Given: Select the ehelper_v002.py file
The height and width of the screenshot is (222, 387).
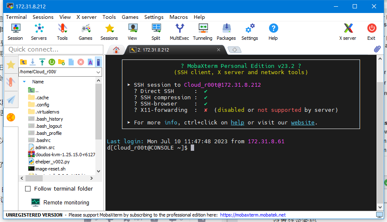Looking at the screenshot, I should tap(52, 161).
